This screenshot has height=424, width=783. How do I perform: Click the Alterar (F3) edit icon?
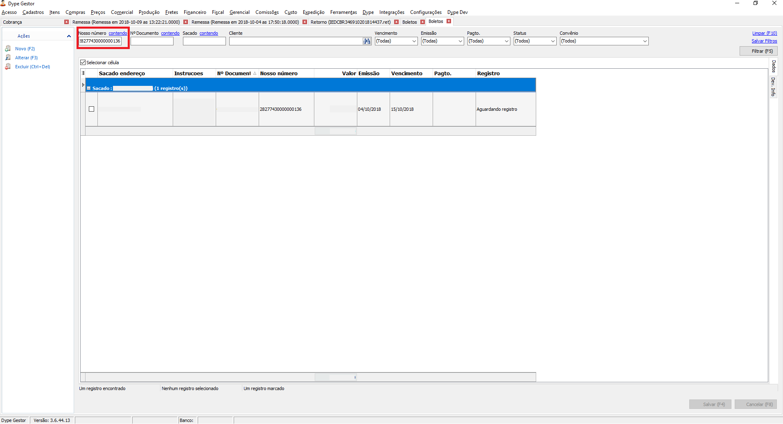[8, 57]
